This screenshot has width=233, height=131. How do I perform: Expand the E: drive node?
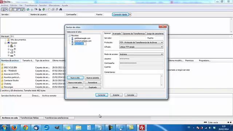click(x=9, y=52)
